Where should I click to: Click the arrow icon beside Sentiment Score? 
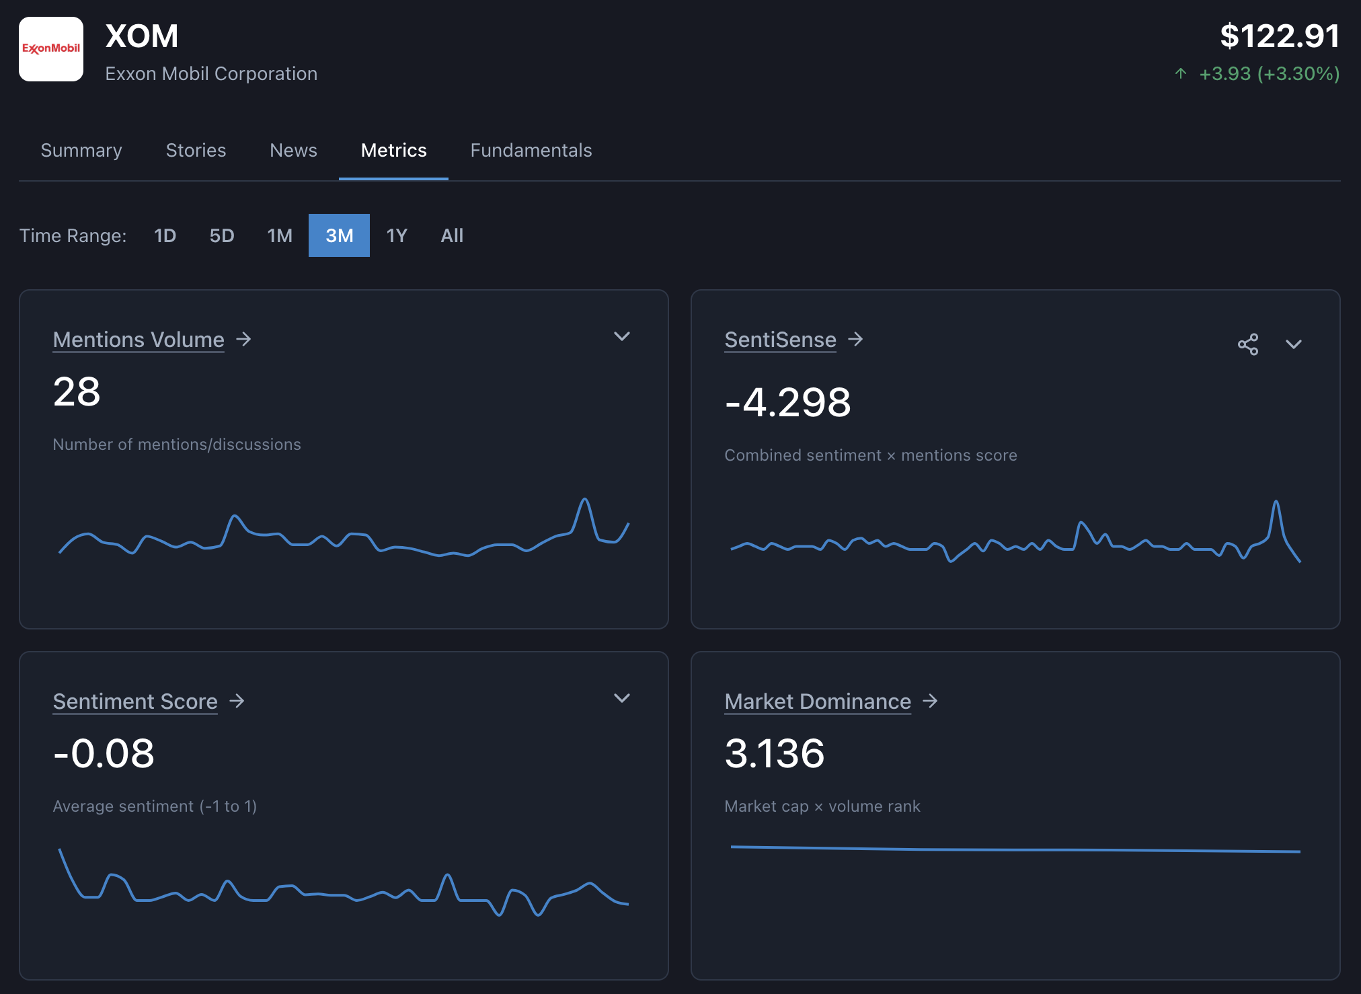coord(237,701)
